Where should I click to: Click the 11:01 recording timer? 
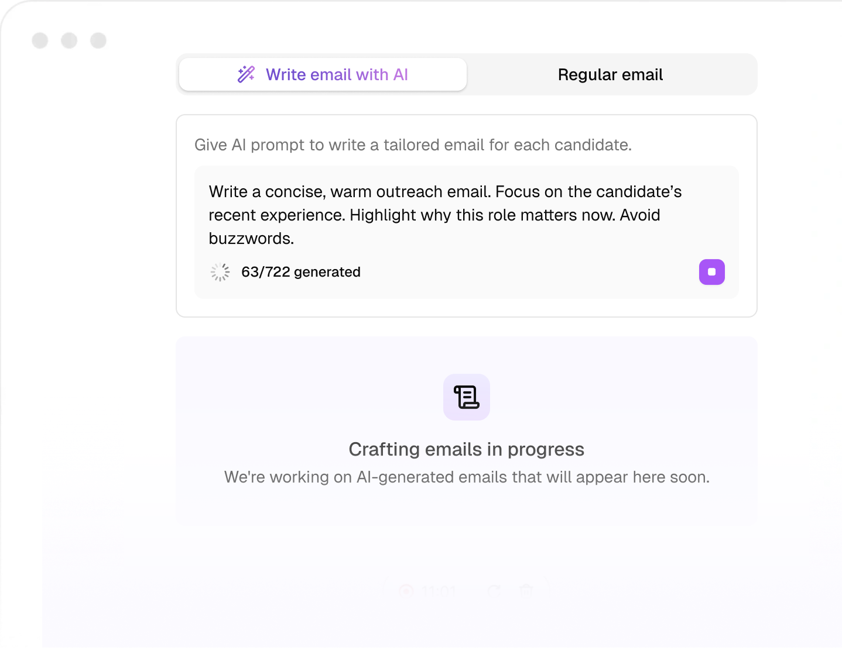(439, 591)
